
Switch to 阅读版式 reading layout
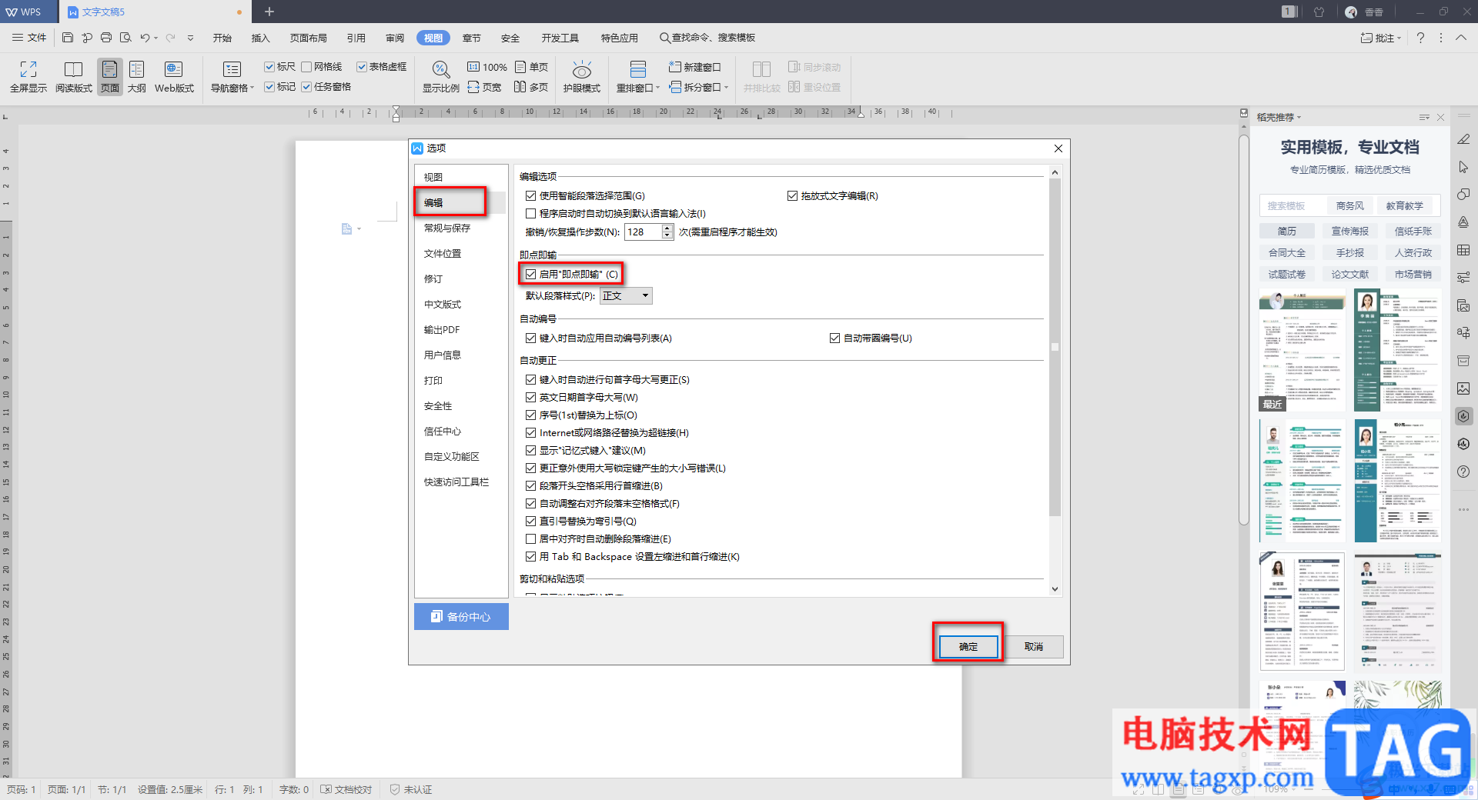pos(73,77)
